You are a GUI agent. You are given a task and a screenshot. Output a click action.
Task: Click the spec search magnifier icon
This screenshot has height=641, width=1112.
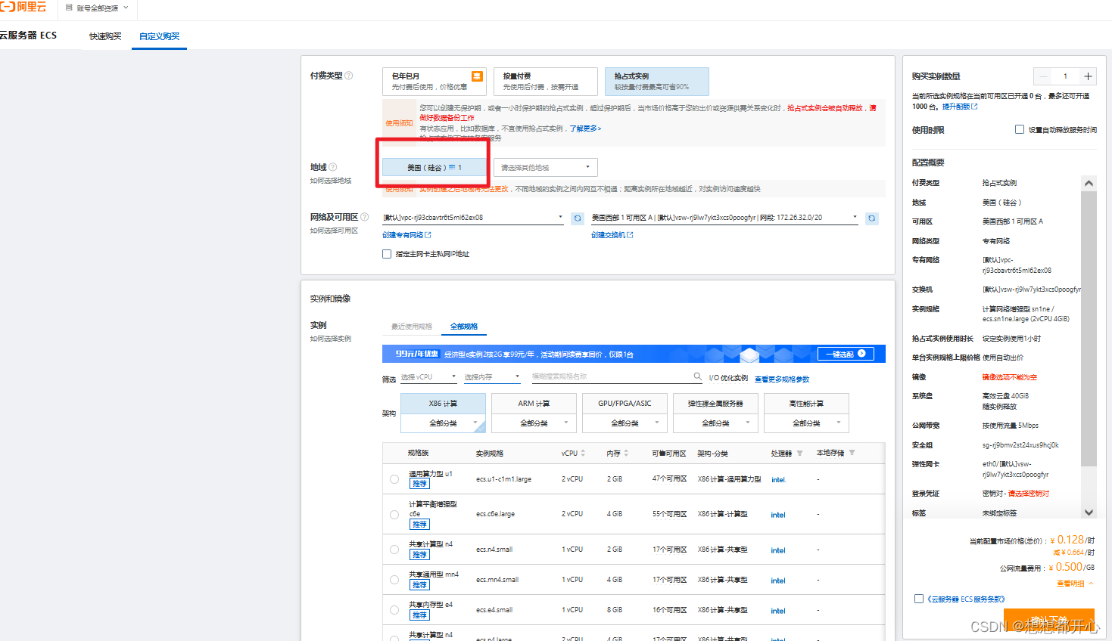[697, 376]
